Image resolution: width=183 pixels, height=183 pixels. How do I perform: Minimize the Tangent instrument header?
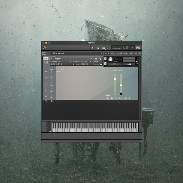(x=137, y=59)
